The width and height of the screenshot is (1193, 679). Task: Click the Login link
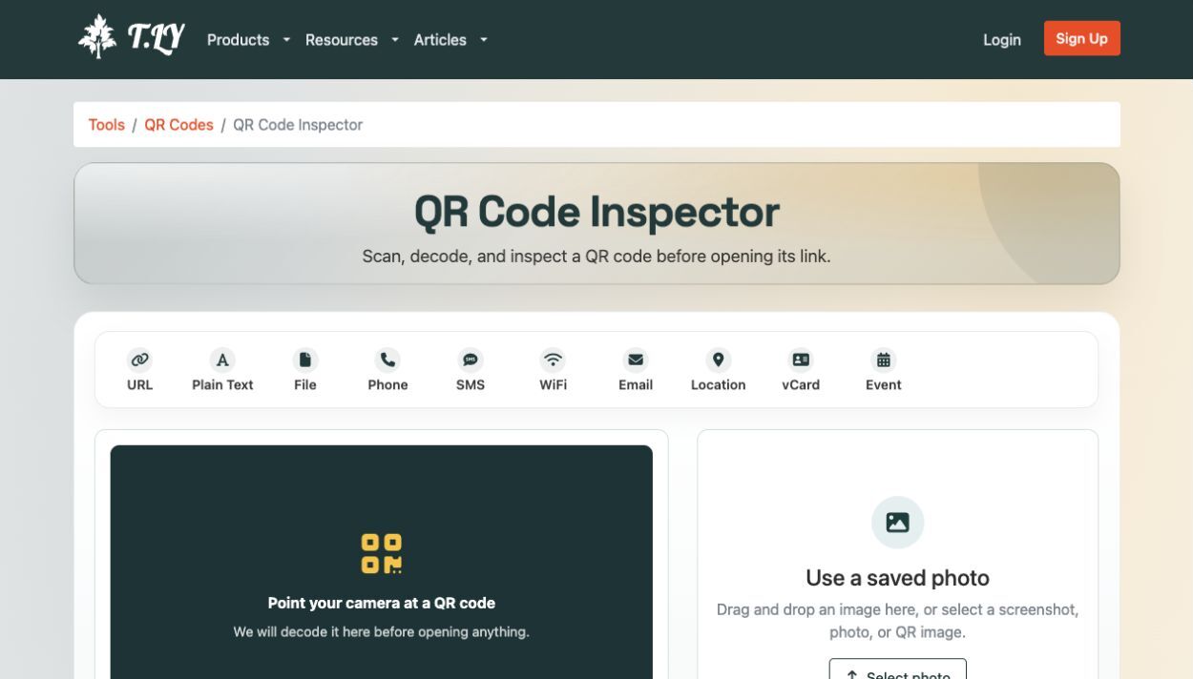click(1002, 40)
